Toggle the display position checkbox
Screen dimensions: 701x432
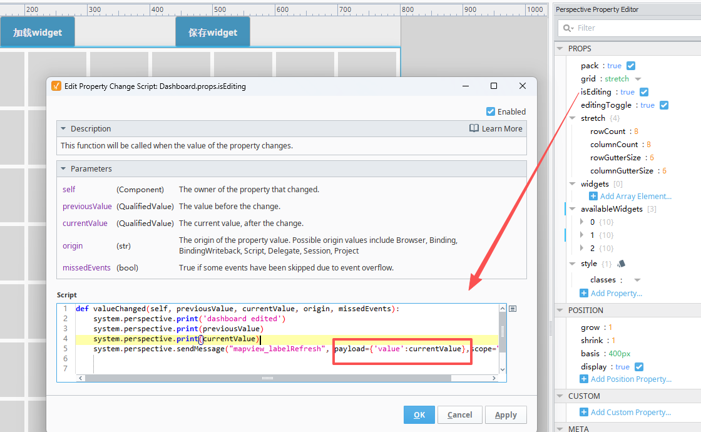tap(639, 367)
